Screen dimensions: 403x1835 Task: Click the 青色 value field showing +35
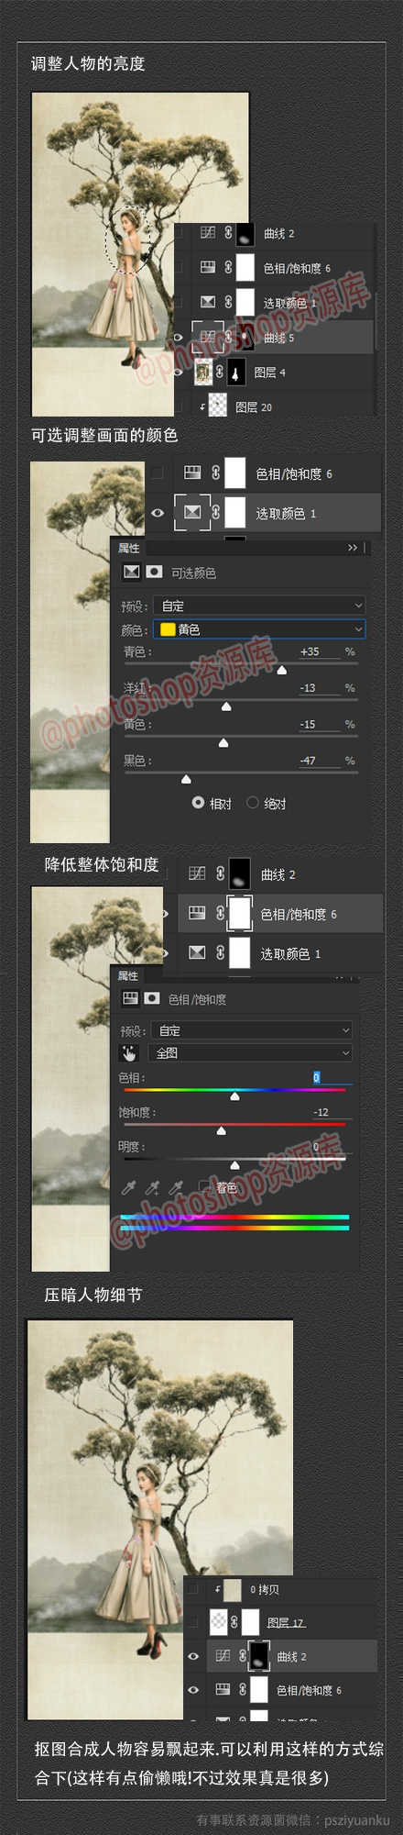click(319, 651)
